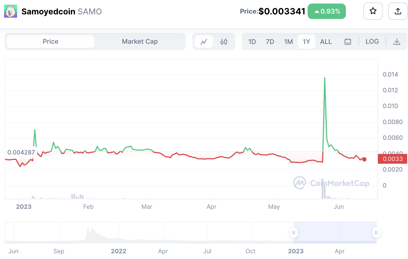Click the price spike peak near 0.014

pos(325,78)
